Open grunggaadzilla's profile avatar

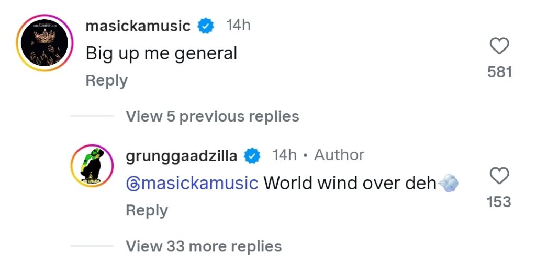(x=92, y=166)
